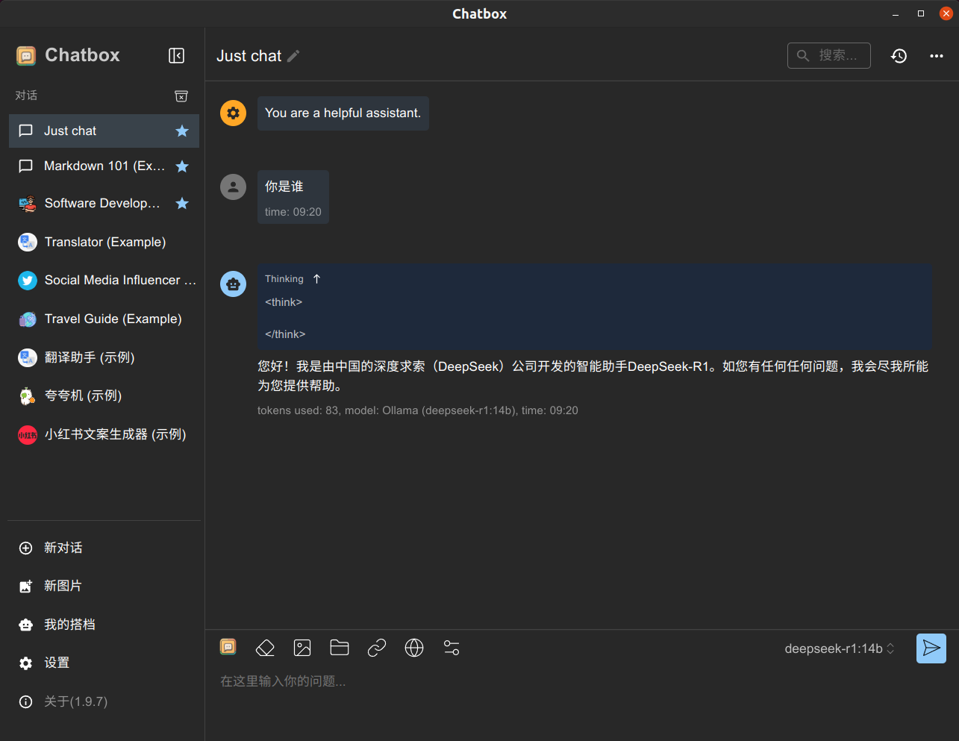Open Social Media Influencer conversation

(x=104, y=281)
